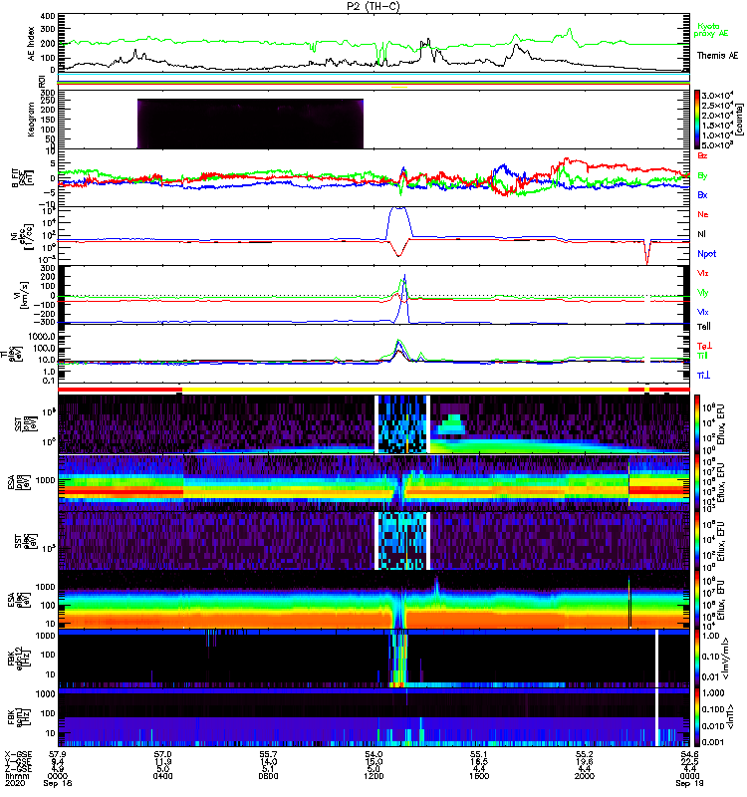Click the blue Bx legend label
The height and width of the screenshot is (797, 747).
click(702, 194)
